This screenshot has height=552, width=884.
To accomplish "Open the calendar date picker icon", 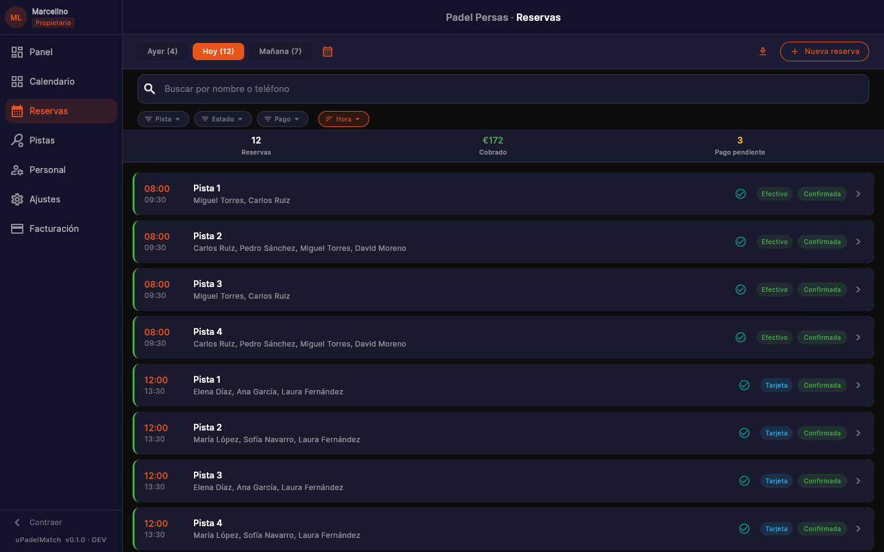I will pyautogui.click(x=328, y=52).
